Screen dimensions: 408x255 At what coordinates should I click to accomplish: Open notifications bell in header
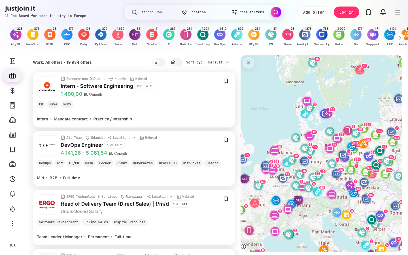click(x=383, y=12)
